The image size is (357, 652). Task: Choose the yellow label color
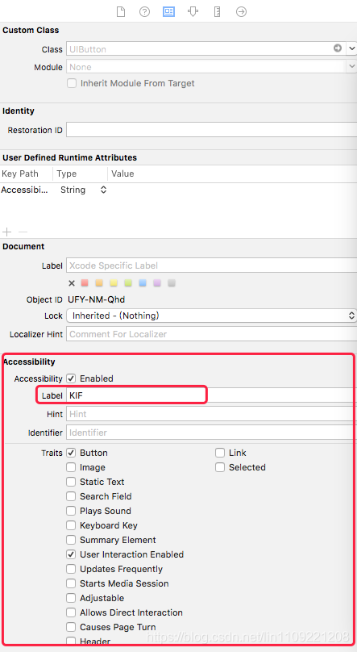tap(114, 283)
